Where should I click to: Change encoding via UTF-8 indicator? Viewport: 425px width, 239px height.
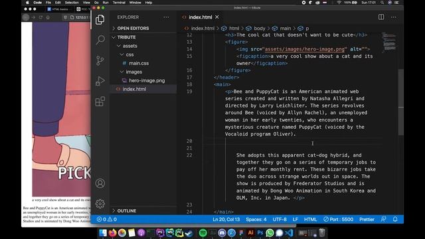pos(280,219)
